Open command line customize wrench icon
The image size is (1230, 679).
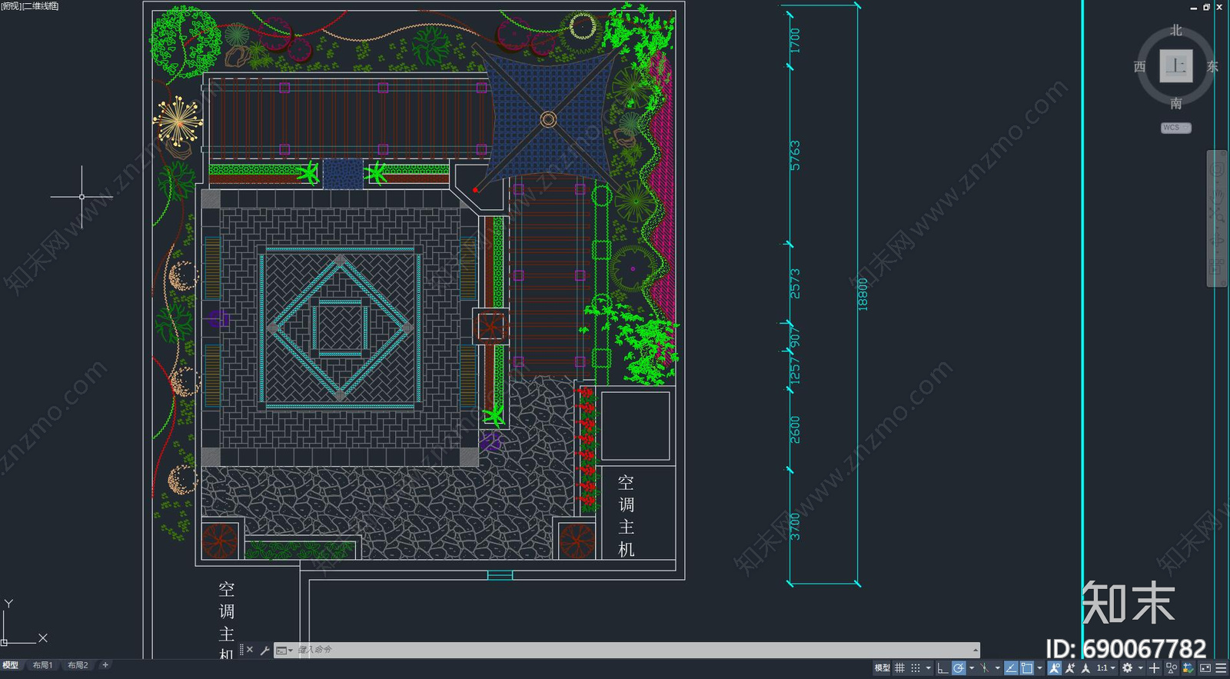264,651
